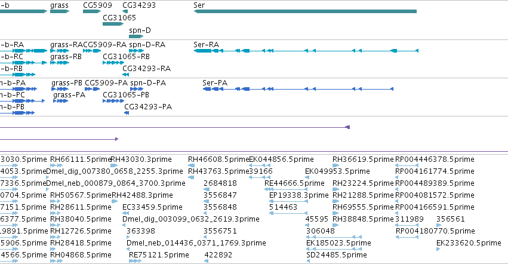Click the RH38848.5prime EST label
508x264 pixels.
363,219
